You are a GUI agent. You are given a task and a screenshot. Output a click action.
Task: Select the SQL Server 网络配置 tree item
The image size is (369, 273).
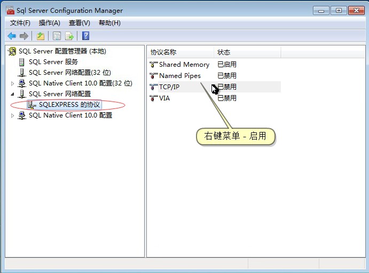60,94
